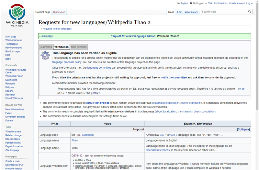Open Request for a new language edition link
259x170 pixels.
tap(133, 36)
